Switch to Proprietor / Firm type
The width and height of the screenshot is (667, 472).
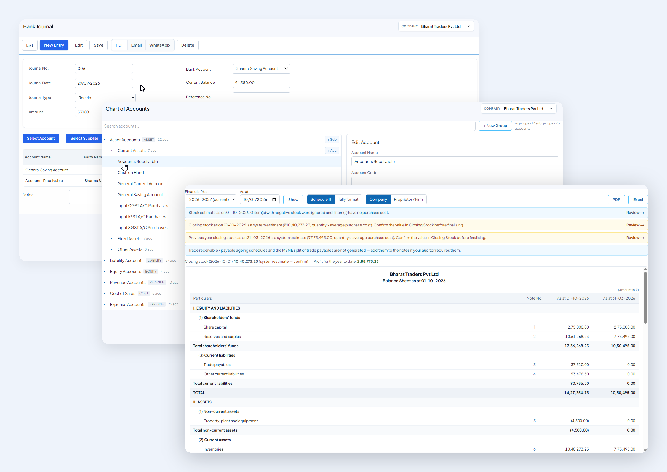tap(408, 199)
